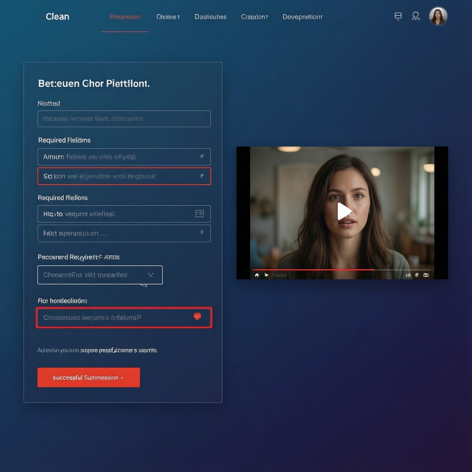Click the helper sentence above the submit button
Screen dimensions: 472x472
click(97, 350)
